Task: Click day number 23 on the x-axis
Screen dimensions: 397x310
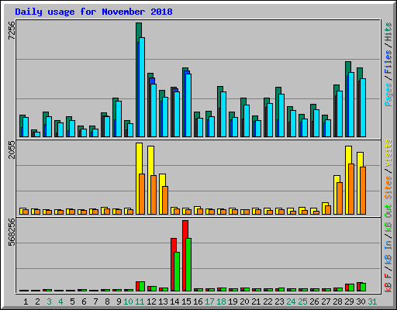Action: point(279,301)
